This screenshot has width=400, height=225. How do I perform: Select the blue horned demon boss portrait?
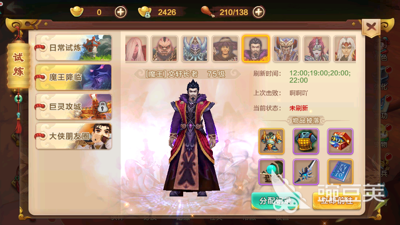(195, 49)
